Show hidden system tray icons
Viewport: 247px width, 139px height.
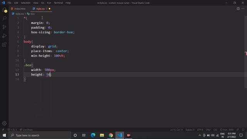(200, 135)
